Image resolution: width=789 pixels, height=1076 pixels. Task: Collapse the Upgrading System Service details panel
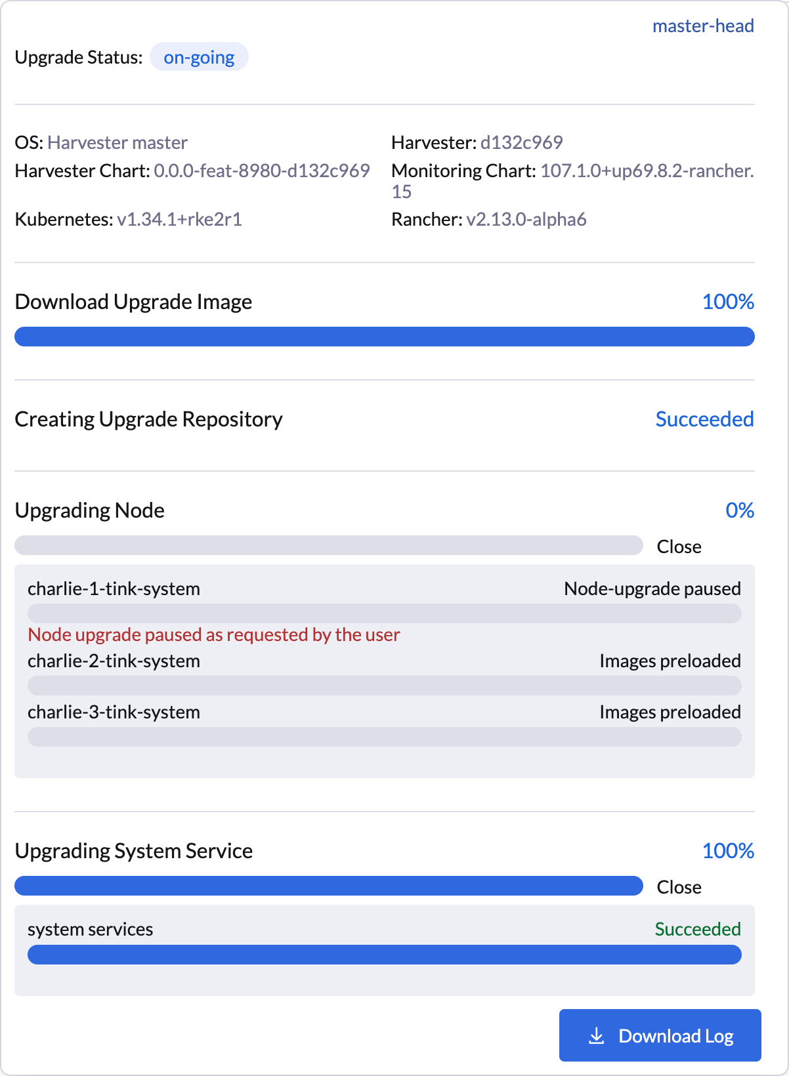(679, 886)
